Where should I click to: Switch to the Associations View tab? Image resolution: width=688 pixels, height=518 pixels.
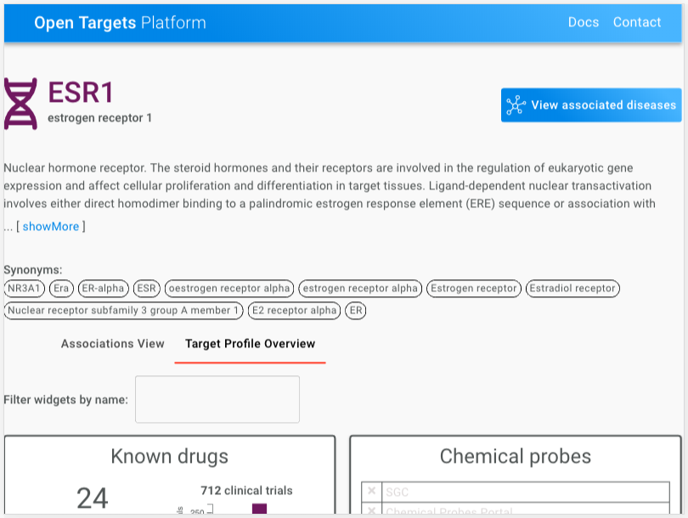112,343
